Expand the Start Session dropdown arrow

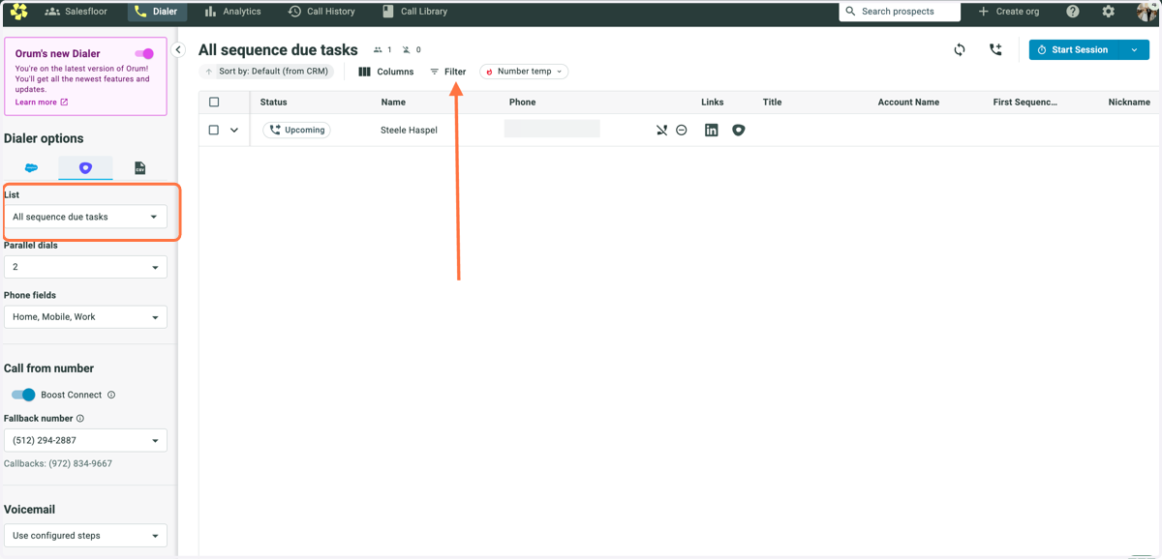coord(1135,49)
